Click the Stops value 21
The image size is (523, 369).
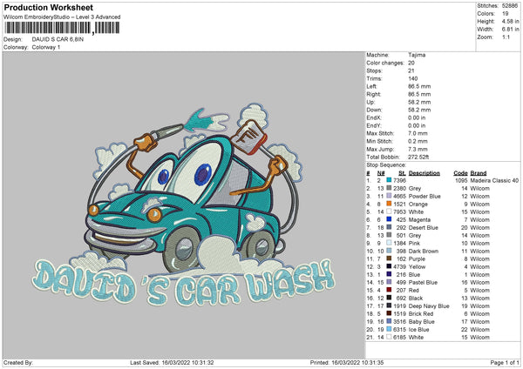coord(411,70)
